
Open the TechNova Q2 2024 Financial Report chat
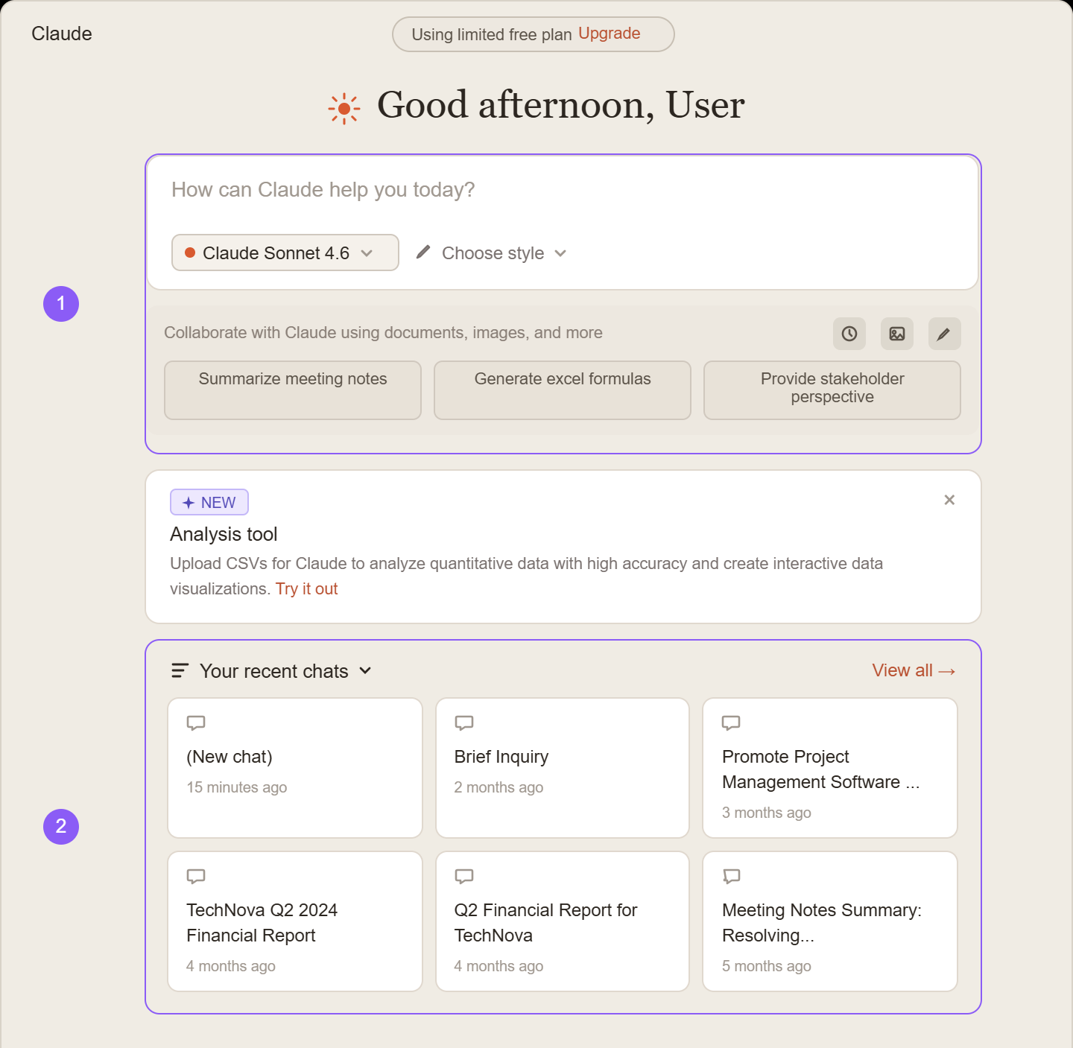(x=295, y=921)
